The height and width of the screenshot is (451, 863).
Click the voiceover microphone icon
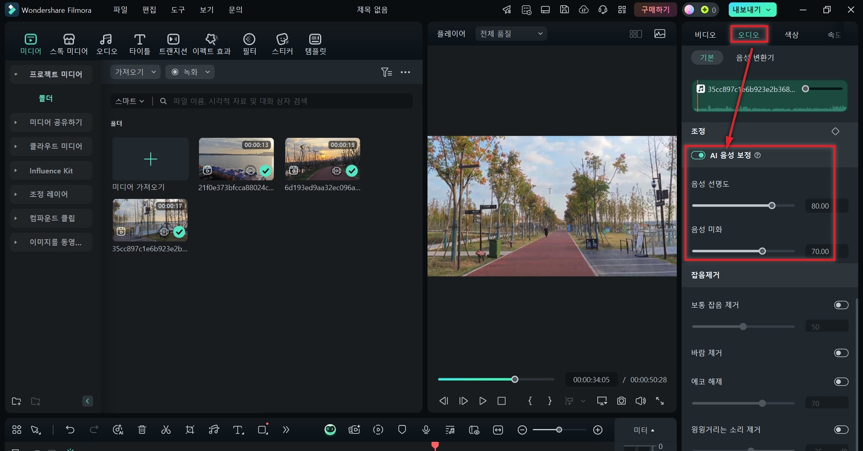pyautogui.click(x=426, y=430)
